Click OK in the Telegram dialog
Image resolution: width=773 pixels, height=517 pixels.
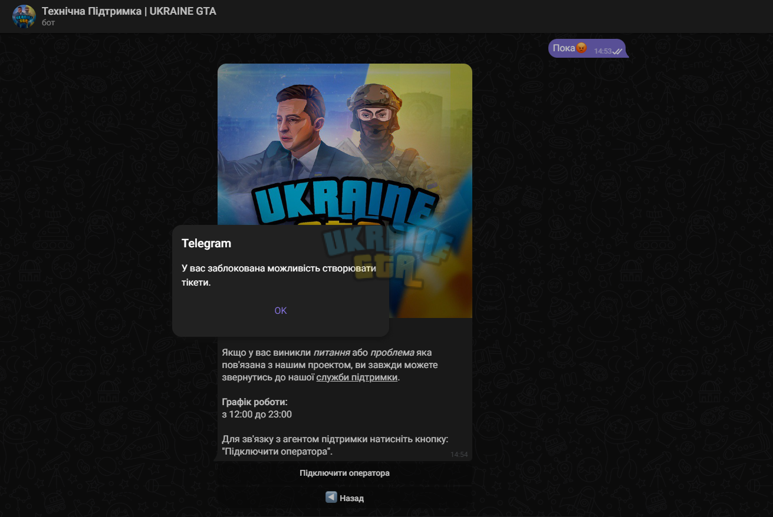coord(281,310)
